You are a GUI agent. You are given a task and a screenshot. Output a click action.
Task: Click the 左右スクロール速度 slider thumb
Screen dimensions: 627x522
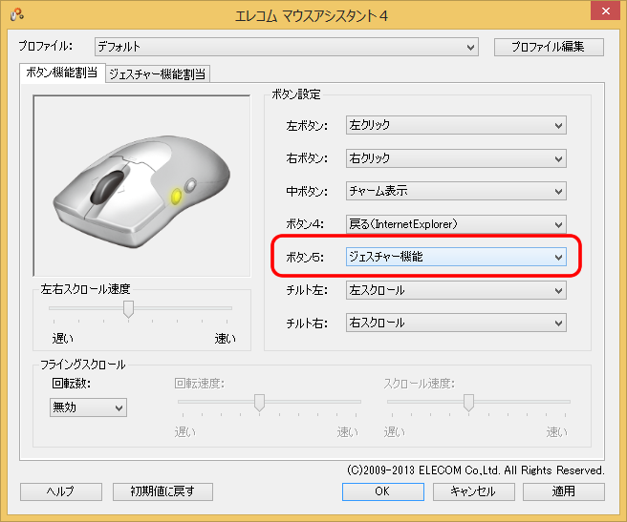pos(128,309)
